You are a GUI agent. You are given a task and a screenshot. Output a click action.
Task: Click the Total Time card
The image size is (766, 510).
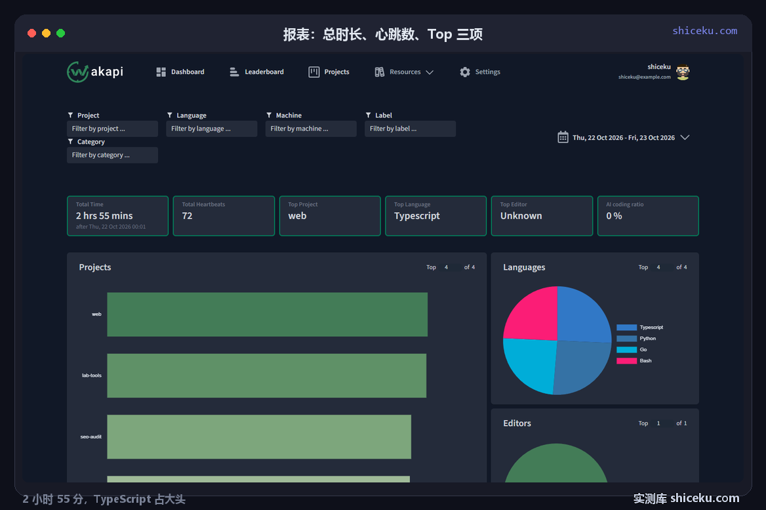pos(118,216)
